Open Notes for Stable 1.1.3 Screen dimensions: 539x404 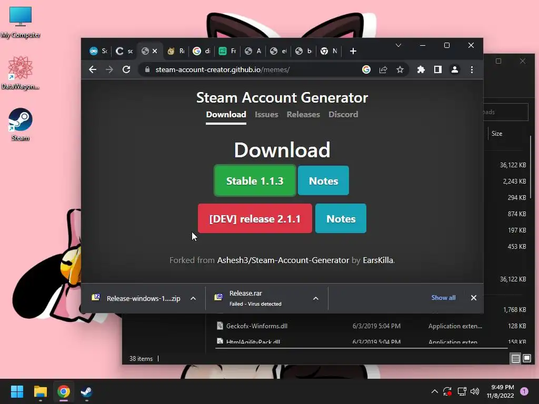coord(323,181)
